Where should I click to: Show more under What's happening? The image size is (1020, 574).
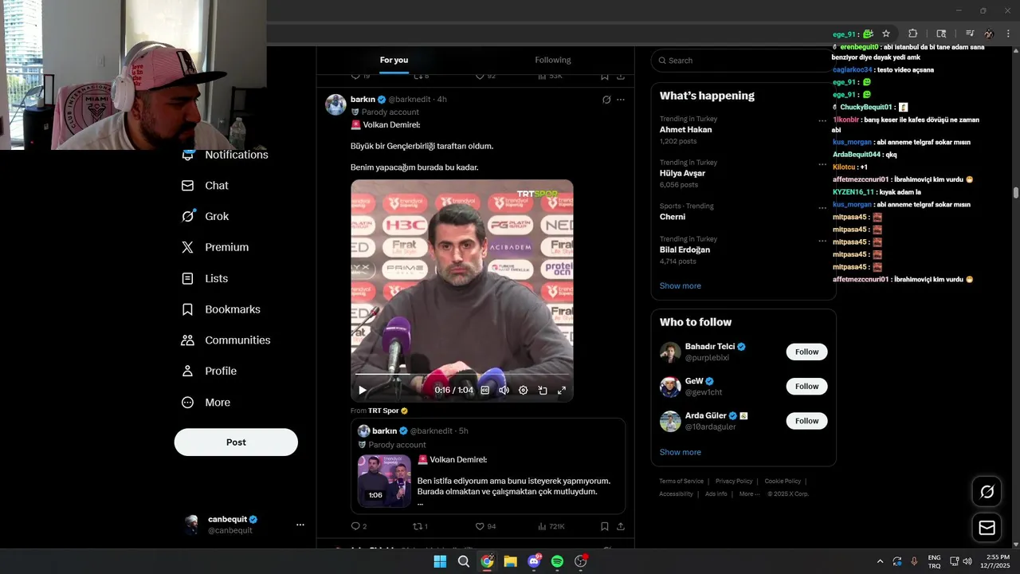click(x=681, y=285)
